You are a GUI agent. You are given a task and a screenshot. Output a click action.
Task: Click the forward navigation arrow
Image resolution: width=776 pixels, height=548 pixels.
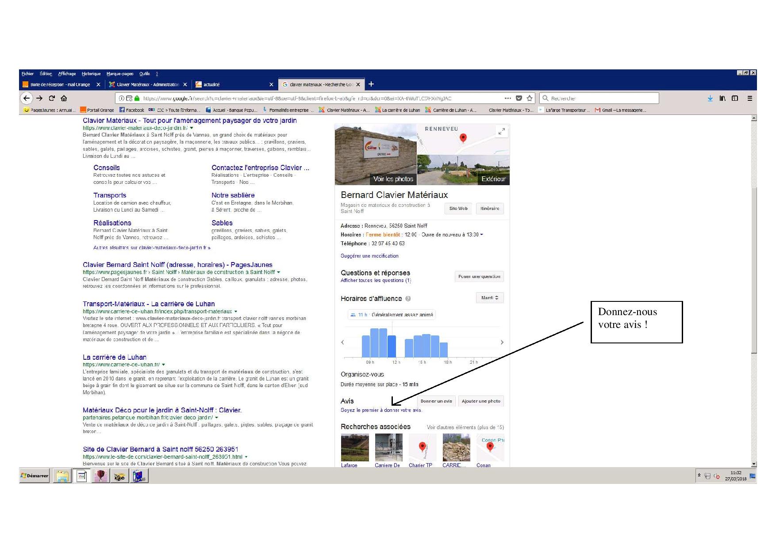coord(39,98)
